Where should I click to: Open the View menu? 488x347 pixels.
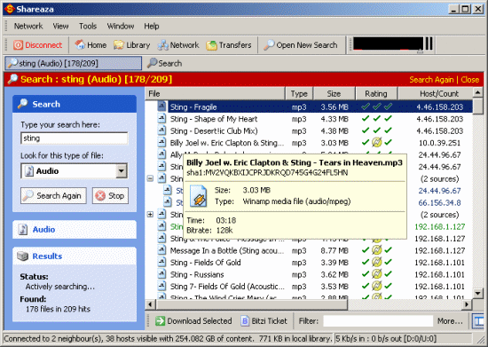pos(60,26)
